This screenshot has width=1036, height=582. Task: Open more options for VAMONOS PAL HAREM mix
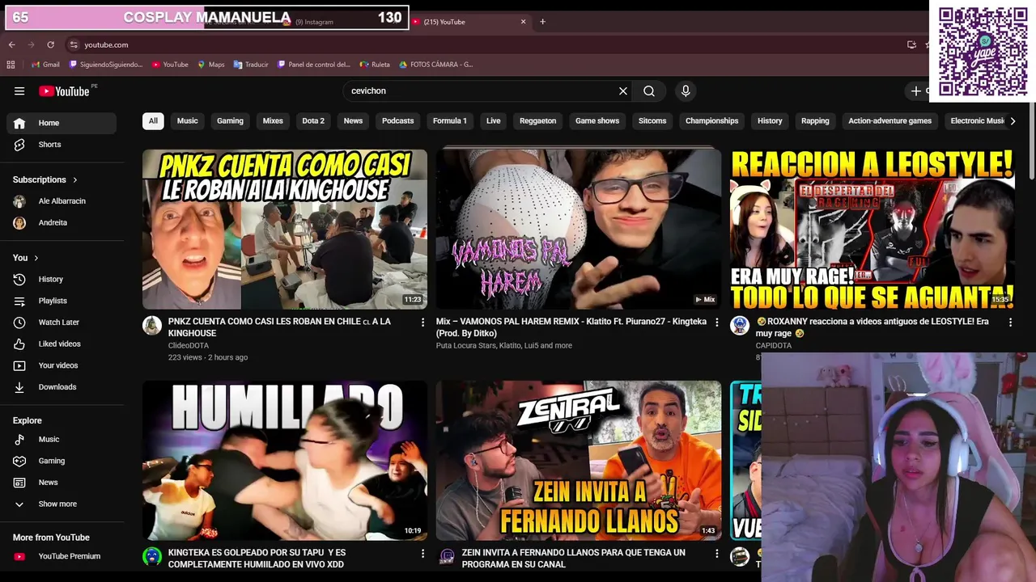(x=716, y=323)
